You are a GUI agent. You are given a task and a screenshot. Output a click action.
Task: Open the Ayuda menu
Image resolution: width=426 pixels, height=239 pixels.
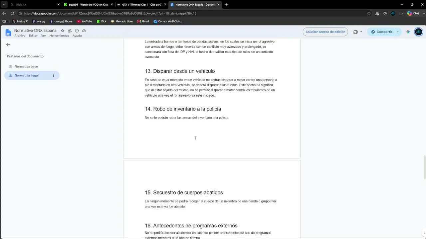click(x=77, y=36)
